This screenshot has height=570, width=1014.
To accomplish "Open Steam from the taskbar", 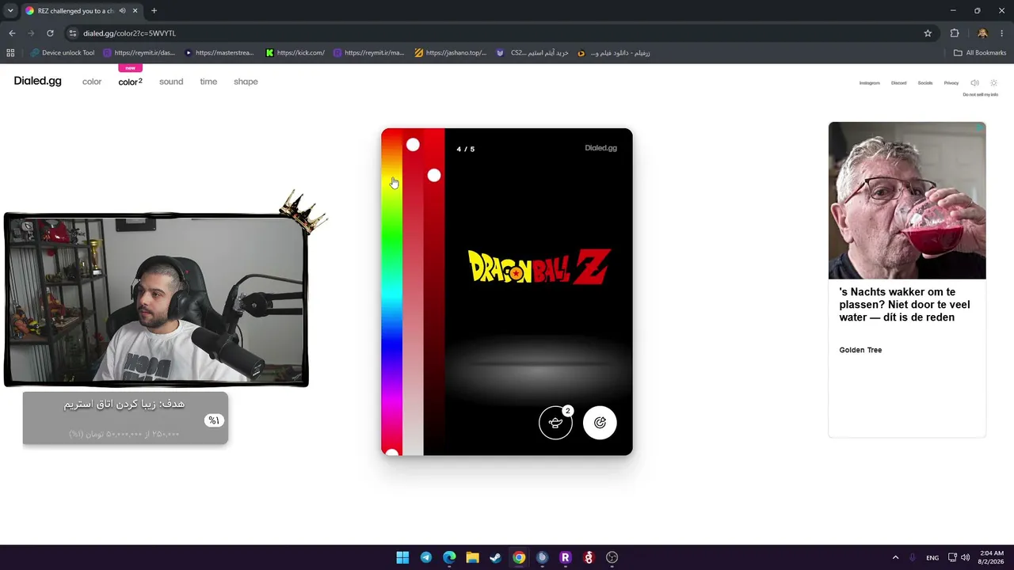I will 495,557.
